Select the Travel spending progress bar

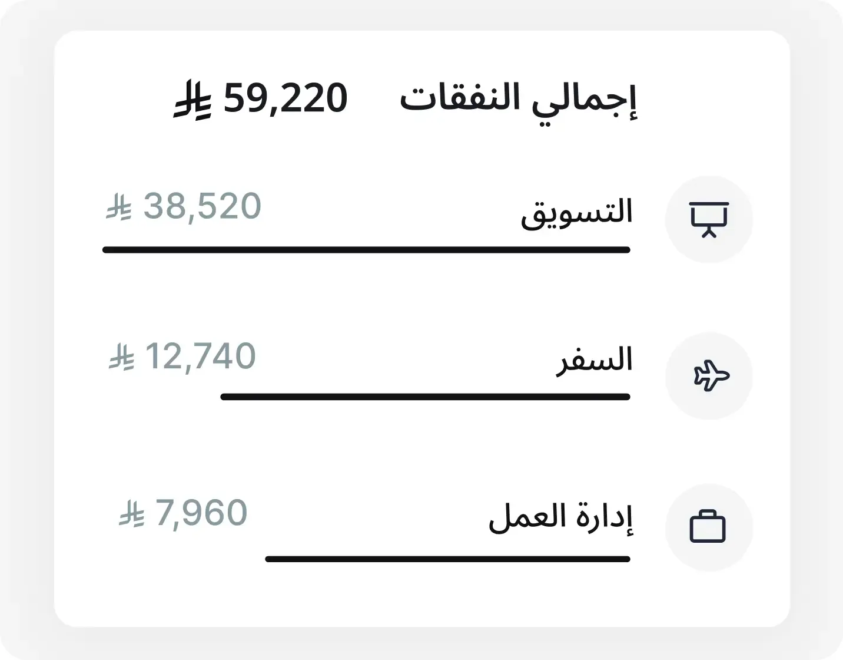pyautogui.click(x=424, y=398)
